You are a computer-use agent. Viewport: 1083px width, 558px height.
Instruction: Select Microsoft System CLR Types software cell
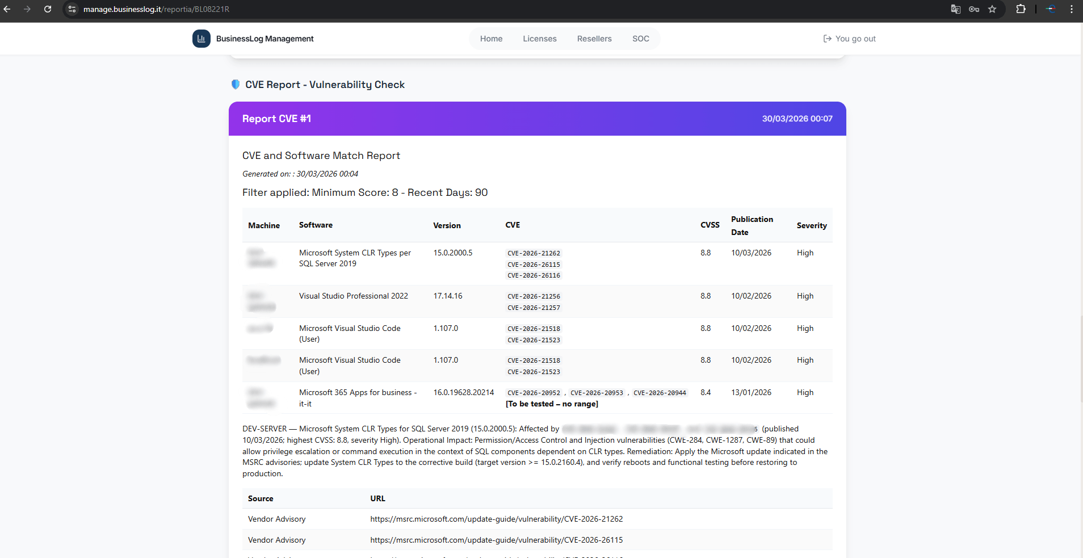click(355, 258)
